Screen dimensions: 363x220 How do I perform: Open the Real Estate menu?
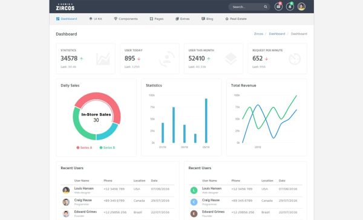(x=236, y=19)
